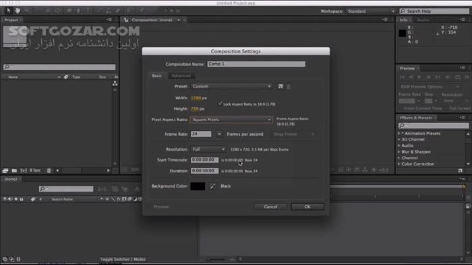472x265 pixels.
Task: Select the Pen tool in toolbar
Action: tap(78, 11)
